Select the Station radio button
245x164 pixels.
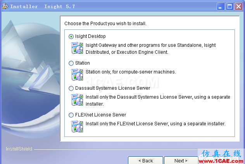click(71, 63)
